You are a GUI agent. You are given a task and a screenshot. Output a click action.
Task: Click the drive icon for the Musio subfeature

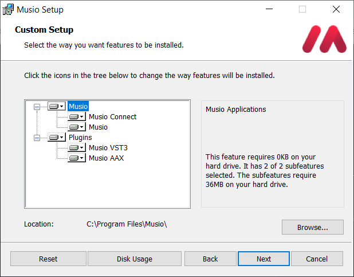pyautogui.click(x=77, y=127)
